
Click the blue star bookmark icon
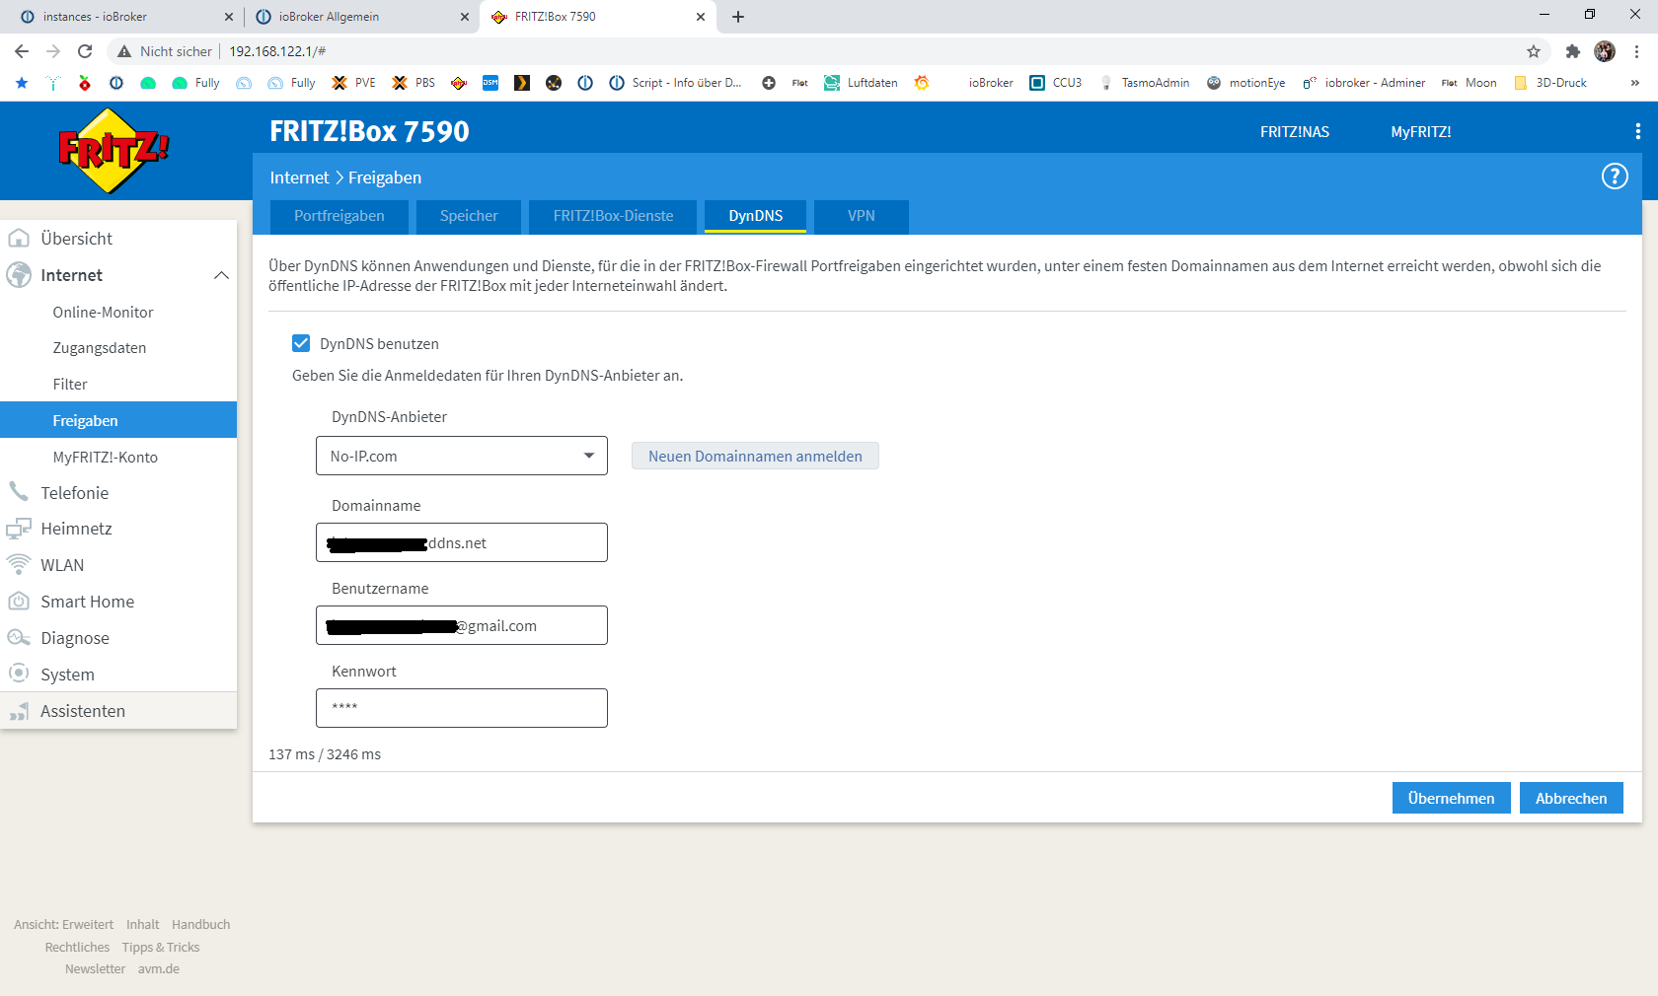(22, 83)
